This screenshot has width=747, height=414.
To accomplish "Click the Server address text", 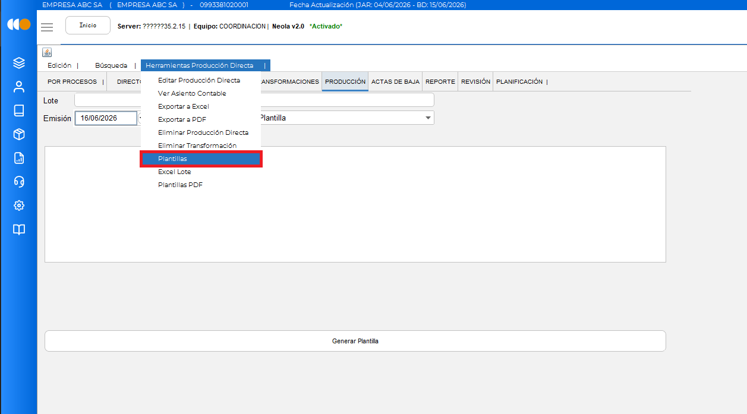I will [152, 27].
